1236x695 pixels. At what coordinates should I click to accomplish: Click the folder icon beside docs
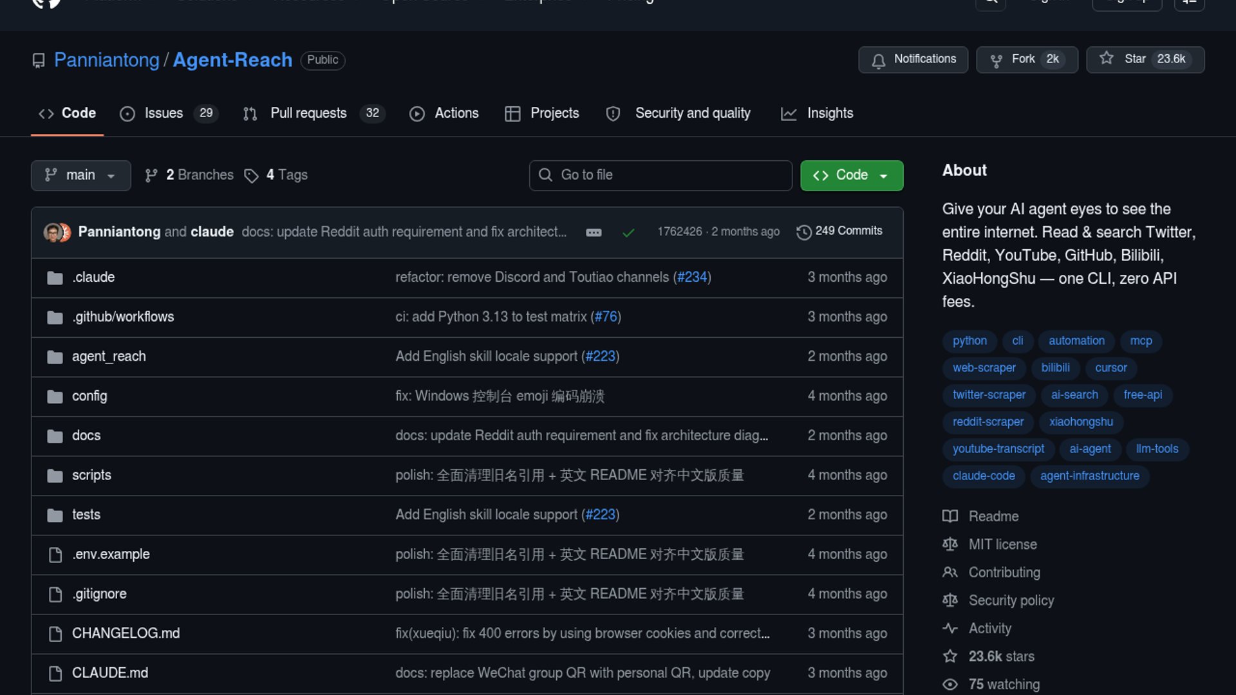[55, 436]
